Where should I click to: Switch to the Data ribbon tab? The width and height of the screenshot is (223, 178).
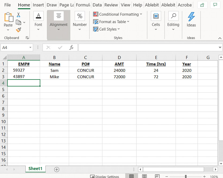97,5
